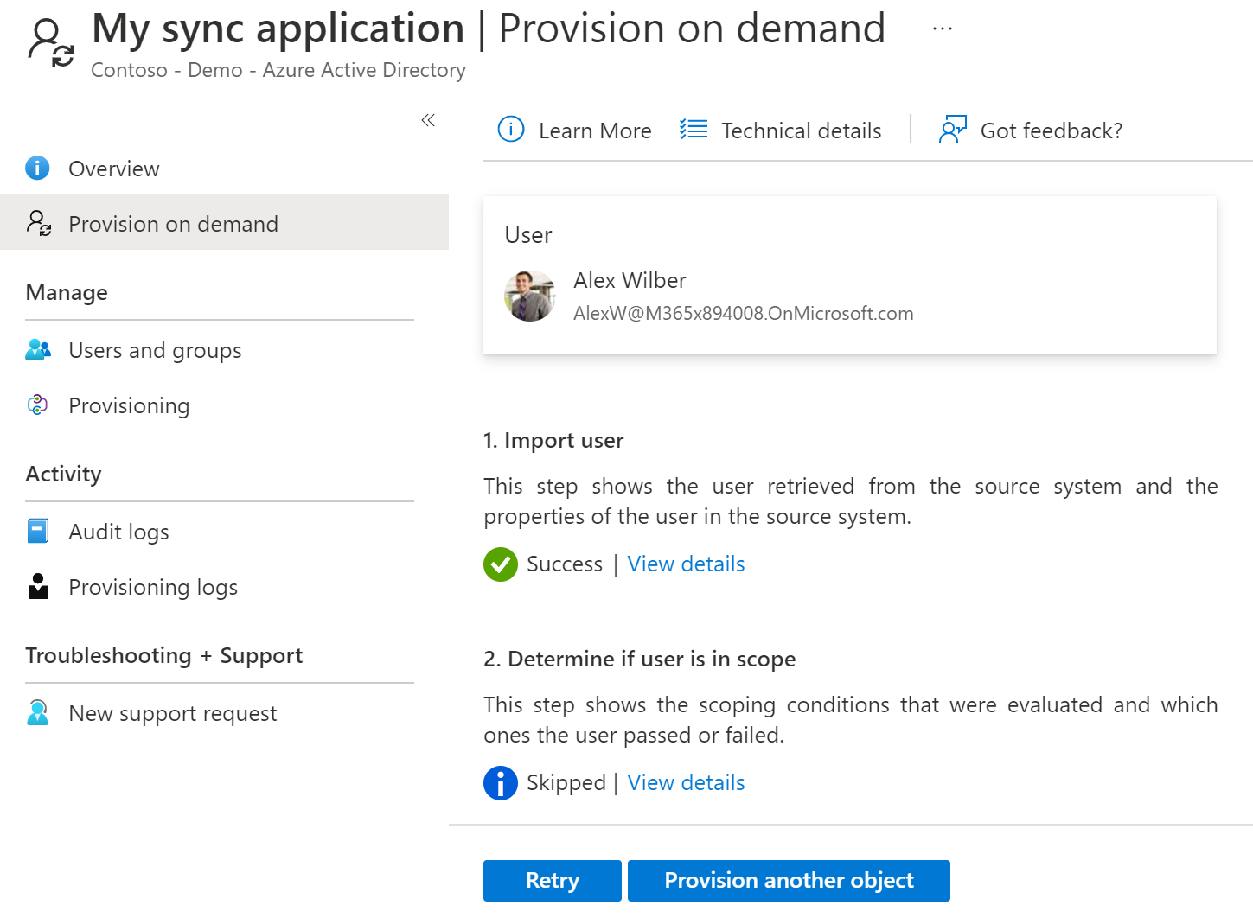Click the Provisioning logs person icon
The height and width of the screenshot is (918, 1253).
pyautogui.click(x=38, y=586)
